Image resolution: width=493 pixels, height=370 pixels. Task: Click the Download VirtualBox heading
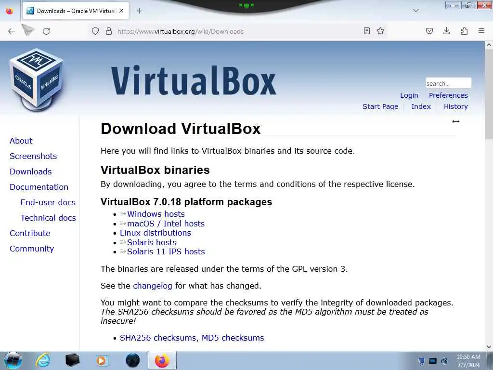pos(181,129)
